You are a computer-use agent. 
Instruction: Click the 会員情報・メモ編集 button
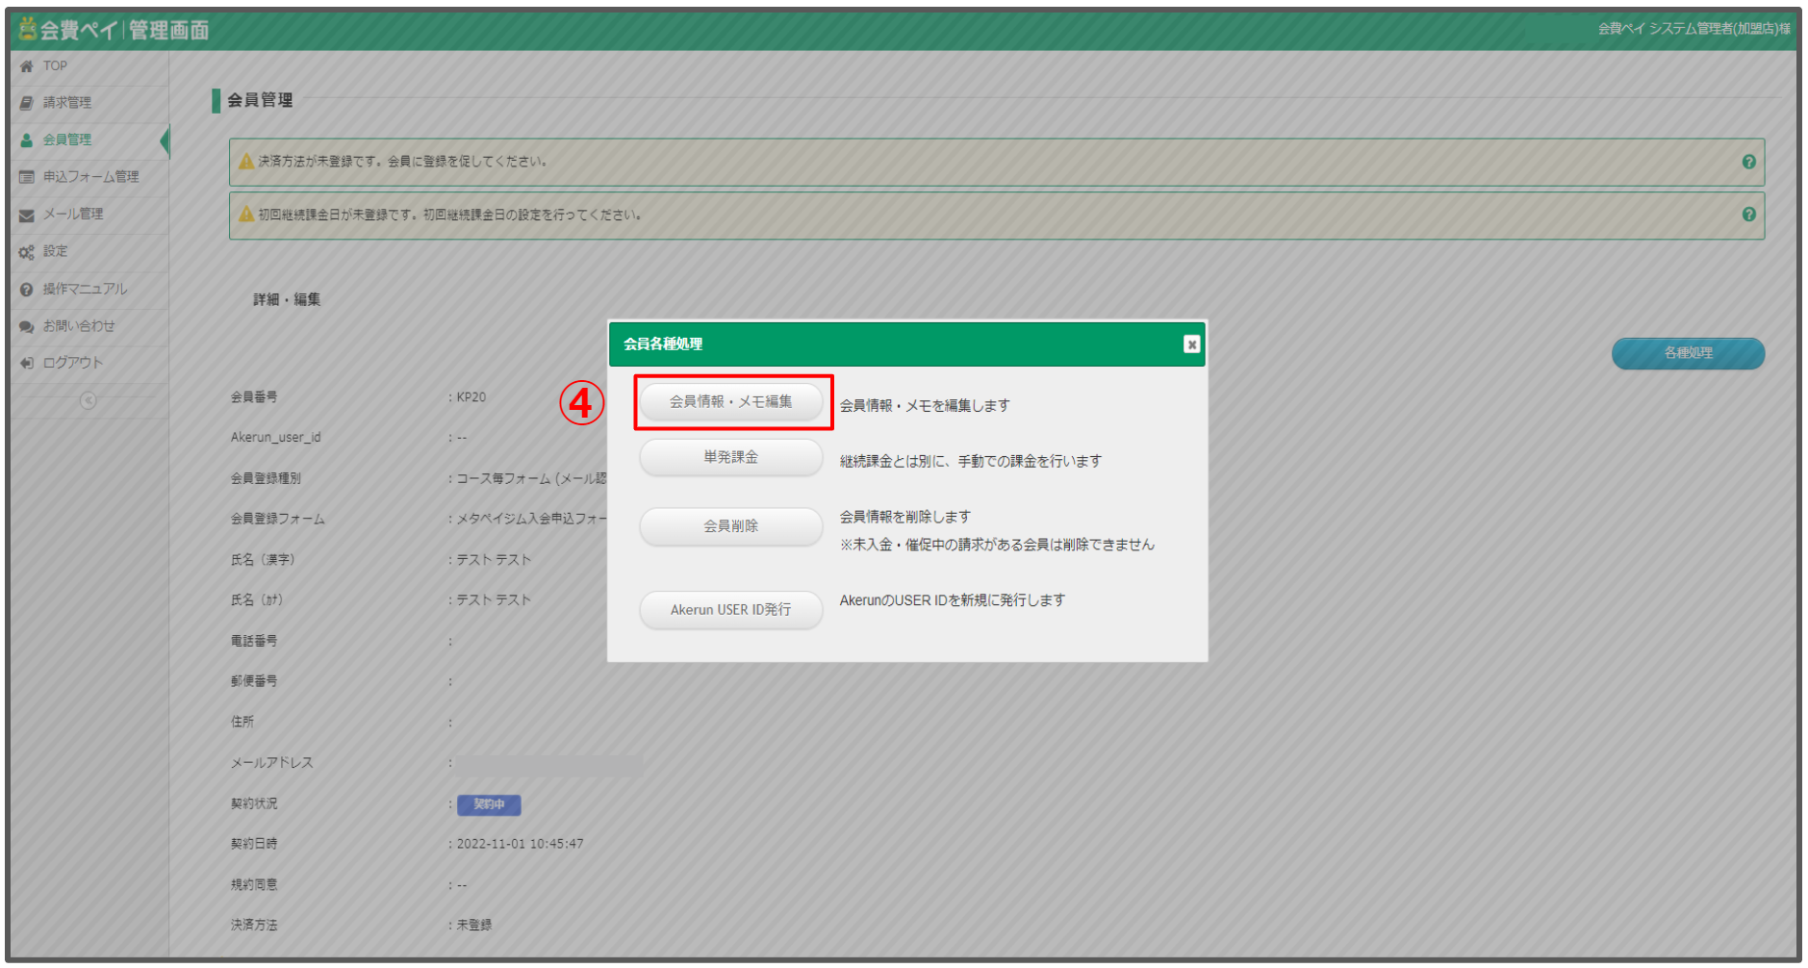click(x=730, y=402)
